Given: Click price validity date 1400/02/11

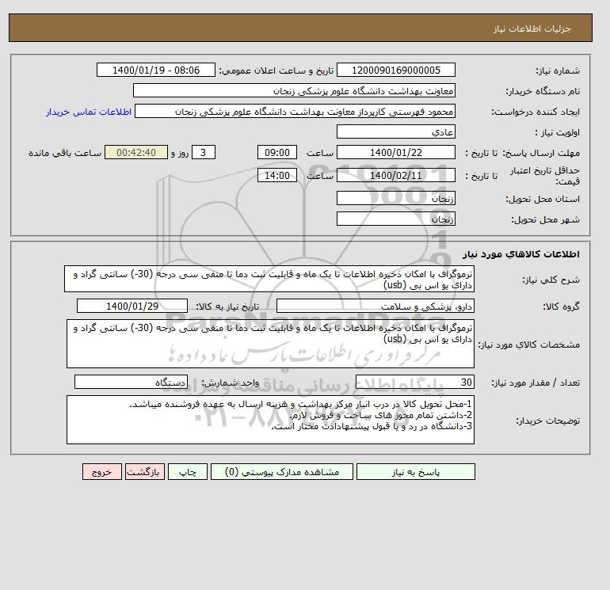Looking at the screenshot, I should pos(395,175).
